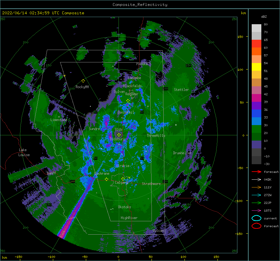Select the yellow diamond south of Cochrane
This screenshot has width=280, height=261.
pos(106,179)
